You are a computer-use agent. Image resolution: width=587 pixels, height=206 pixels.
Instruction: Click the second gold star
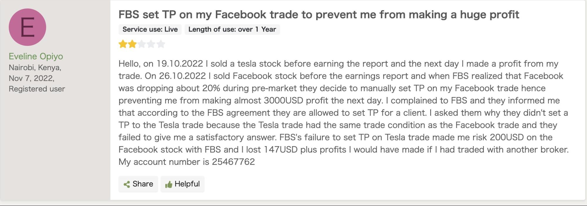click(x=132, y=44)
